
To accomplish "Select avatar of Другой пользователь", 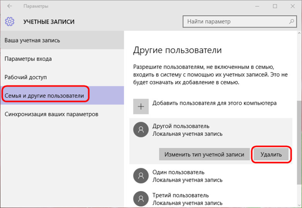I will pos(141,130).
